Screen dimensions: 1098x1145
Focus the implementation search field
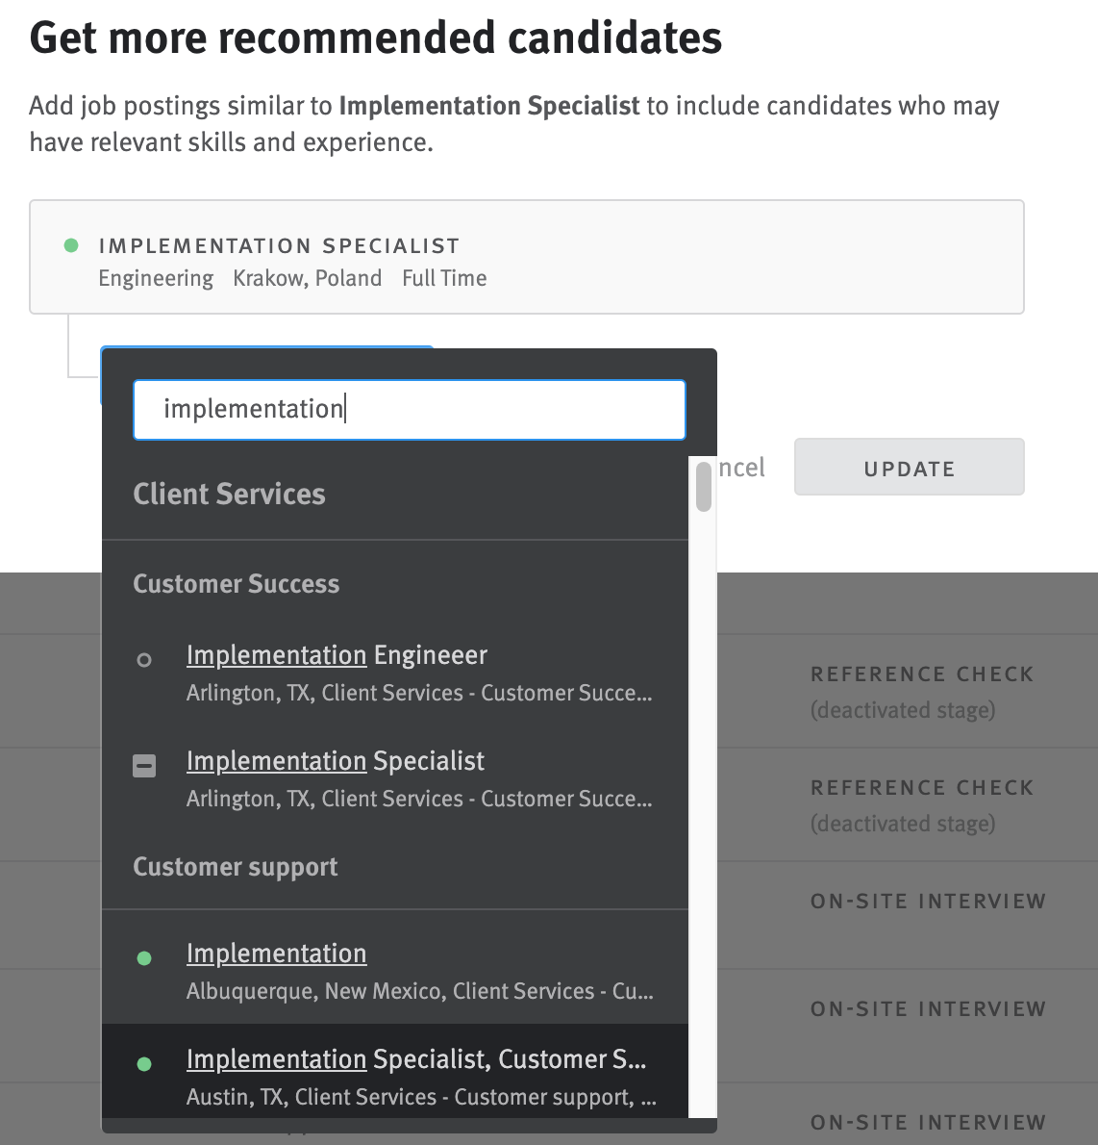[x=409, y=409]
